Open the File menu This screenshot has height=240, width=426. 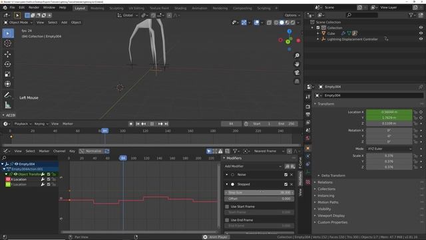tap(12, 7)
